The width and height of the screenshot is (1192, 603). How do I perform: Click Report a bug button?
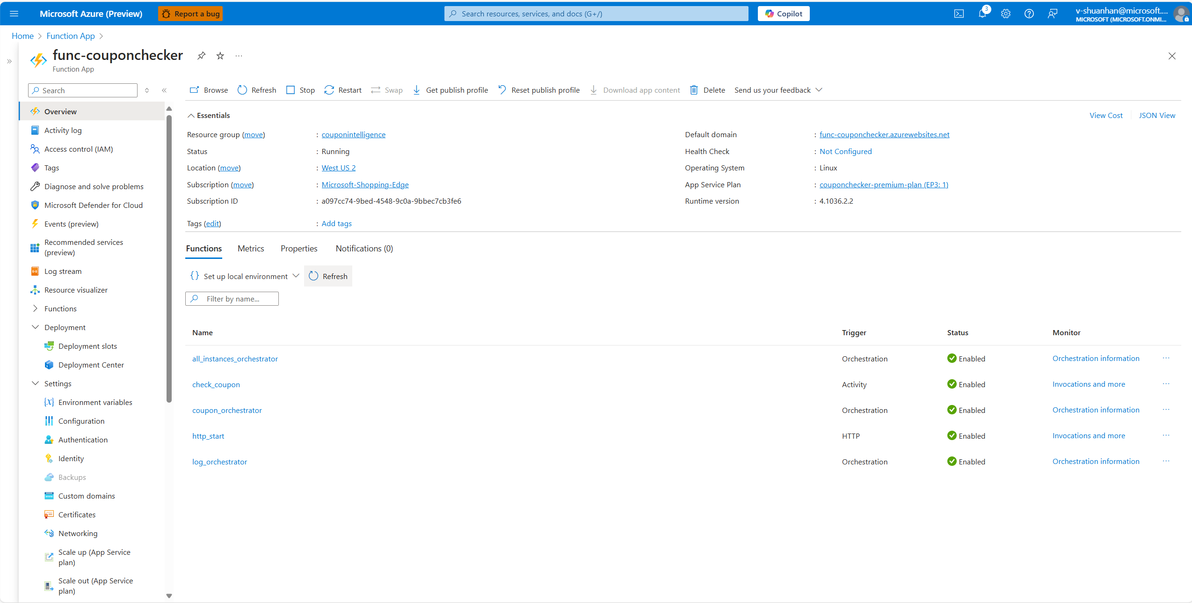coord(190,14)
